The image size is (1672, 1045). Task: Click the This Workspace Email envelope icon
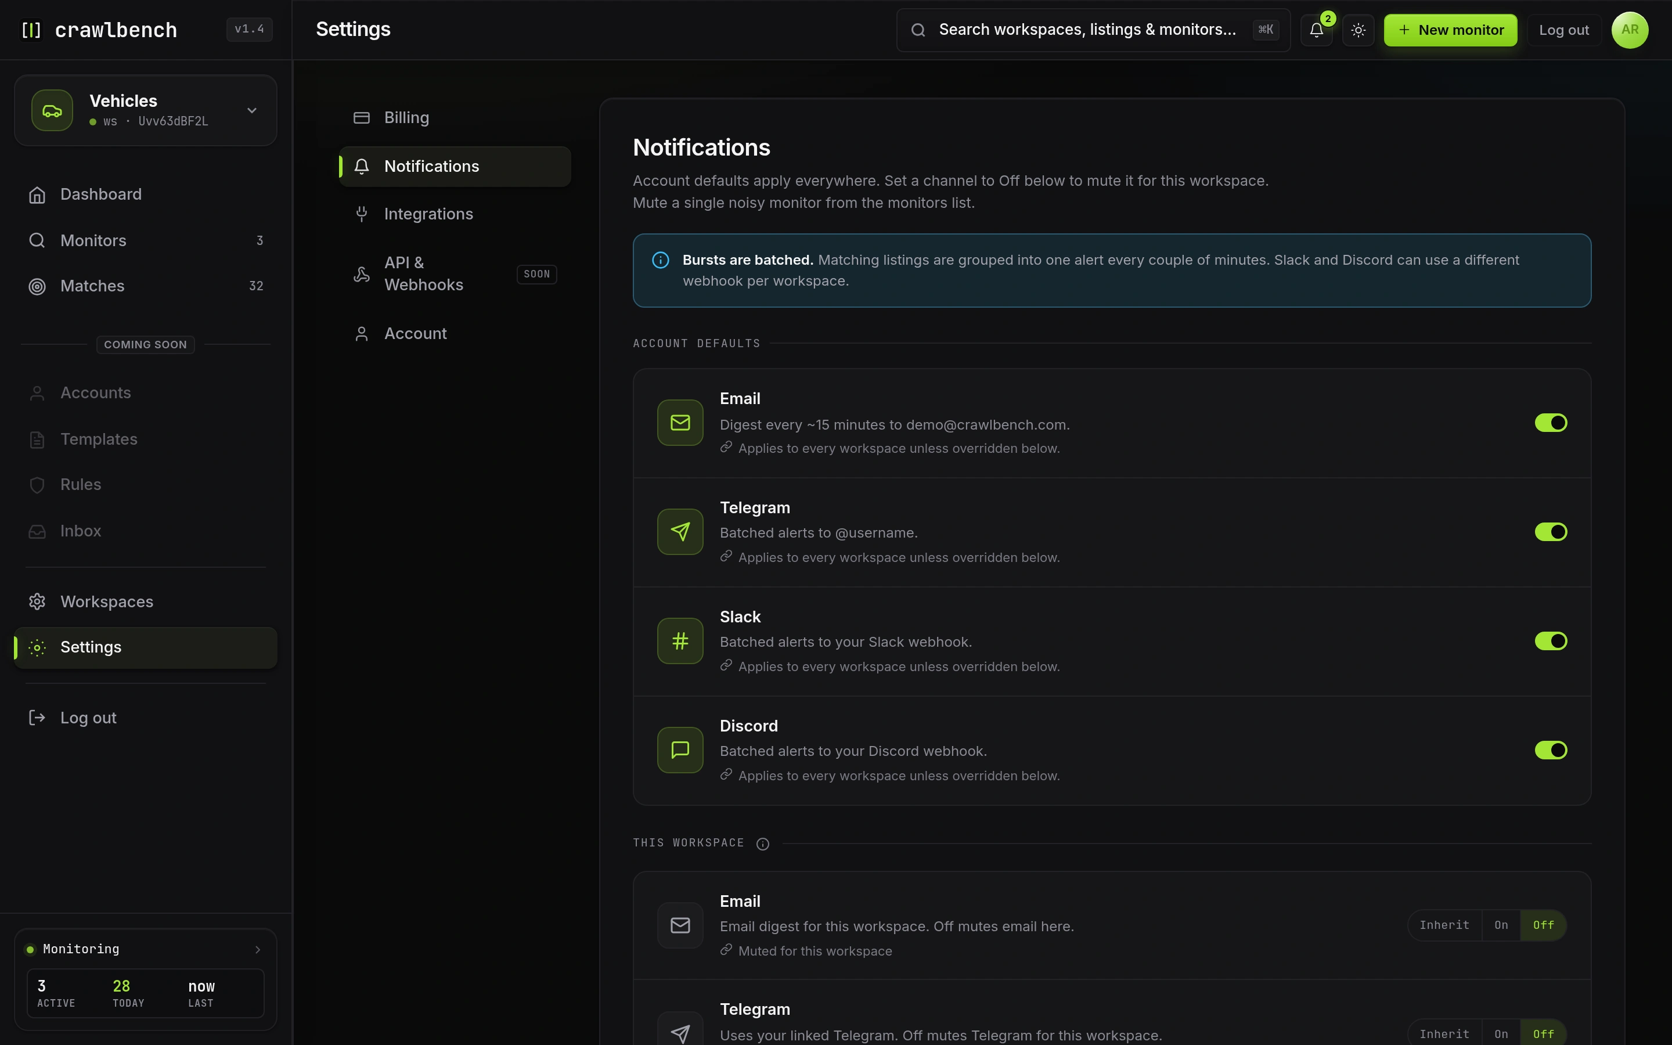point(680,925)
